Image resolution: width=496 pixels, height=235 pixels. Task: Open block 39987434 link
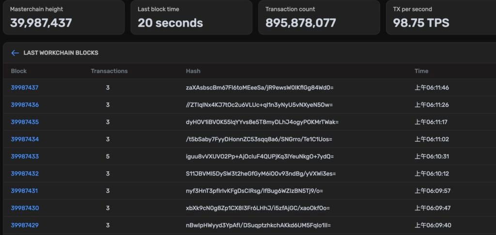coord(25,139)
